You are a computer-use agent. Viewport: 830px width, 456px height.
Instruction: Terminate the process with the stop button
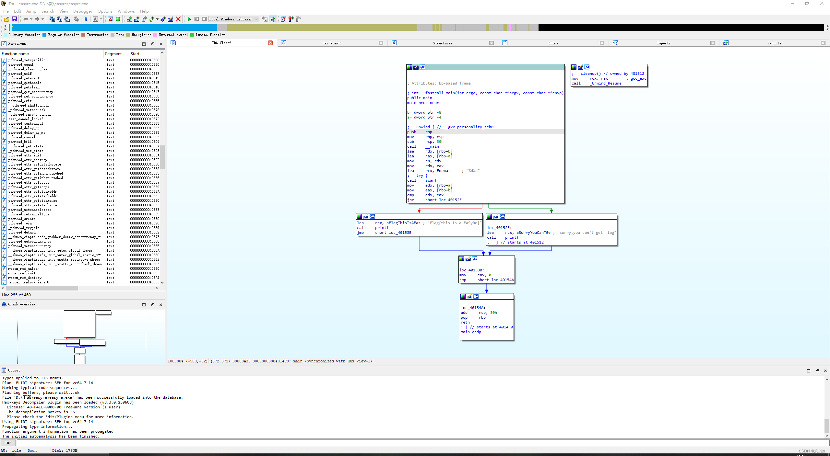tap(204, 19)
